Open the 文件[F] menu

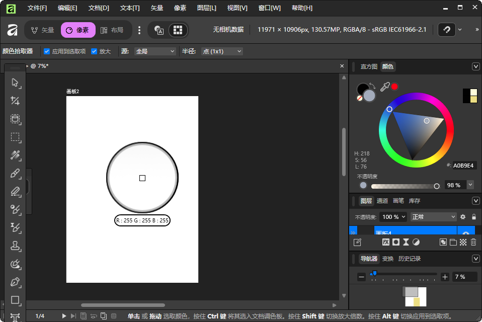click(x=37, y=8)
